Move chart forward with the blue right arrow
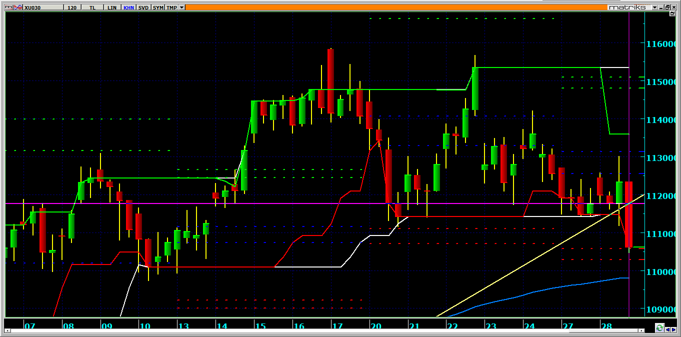The height and width of the screenshot is (337, 681). [673, 330]
